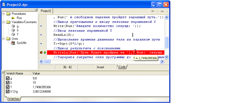
Task: Switch to the Project2 editor tab
Action: [x=46, y=11]
